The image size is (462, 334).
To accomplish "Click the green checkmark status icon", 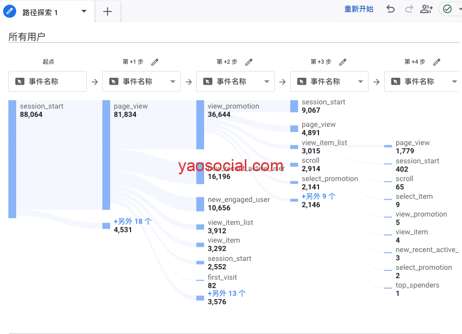I will (x=447, y=9).
